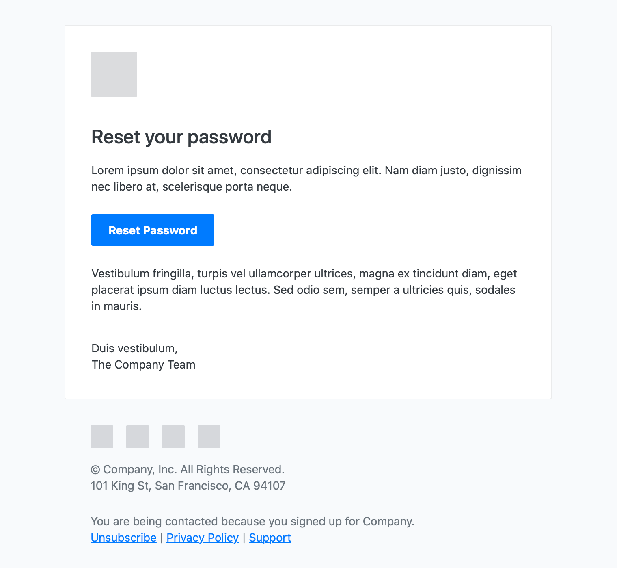
Task: Open the Privacy Policy link
Action: pos(203,538)
